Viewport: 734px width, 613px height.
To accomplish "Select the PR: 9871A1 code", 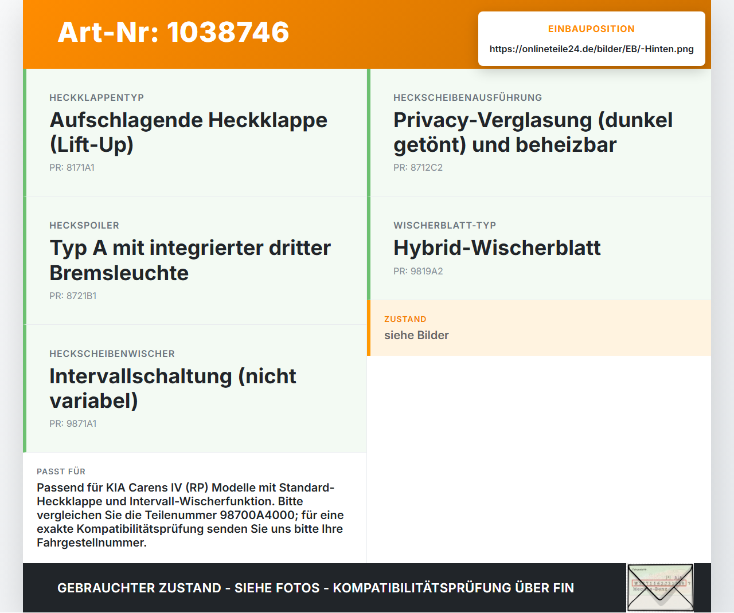I will (x=73, y=424).
